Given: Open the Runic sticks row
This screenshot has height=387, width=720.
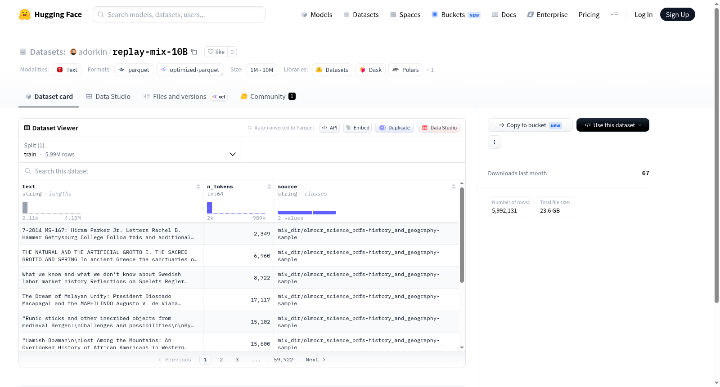Looking at the screenshot, I should (x=238, y=322).
